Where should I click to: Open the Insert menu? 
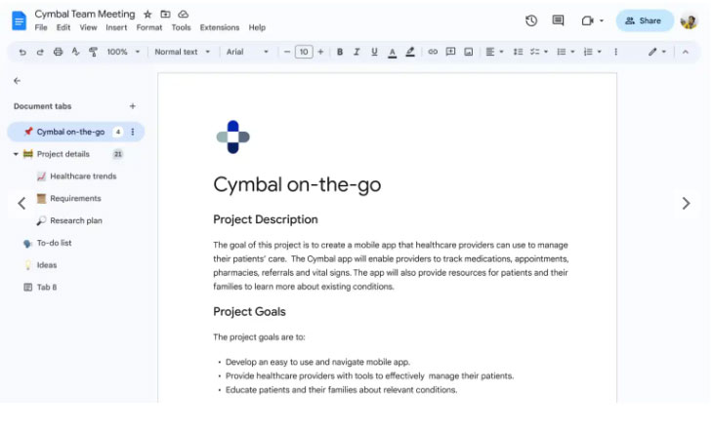click(116, 27)
